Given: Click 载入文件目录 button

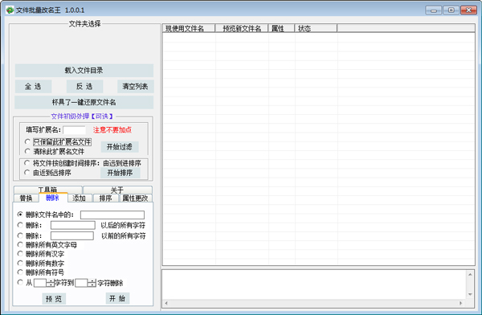Looking at the screenshot, I should tap(84, 71).
